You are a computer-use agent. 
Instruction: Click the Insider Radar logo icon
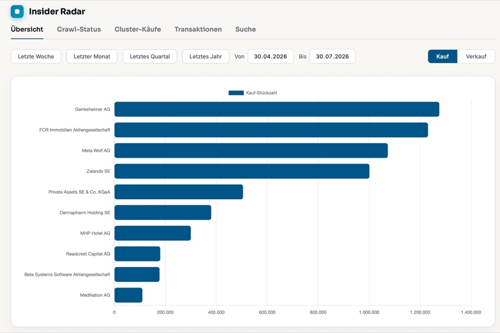point(17,12)
